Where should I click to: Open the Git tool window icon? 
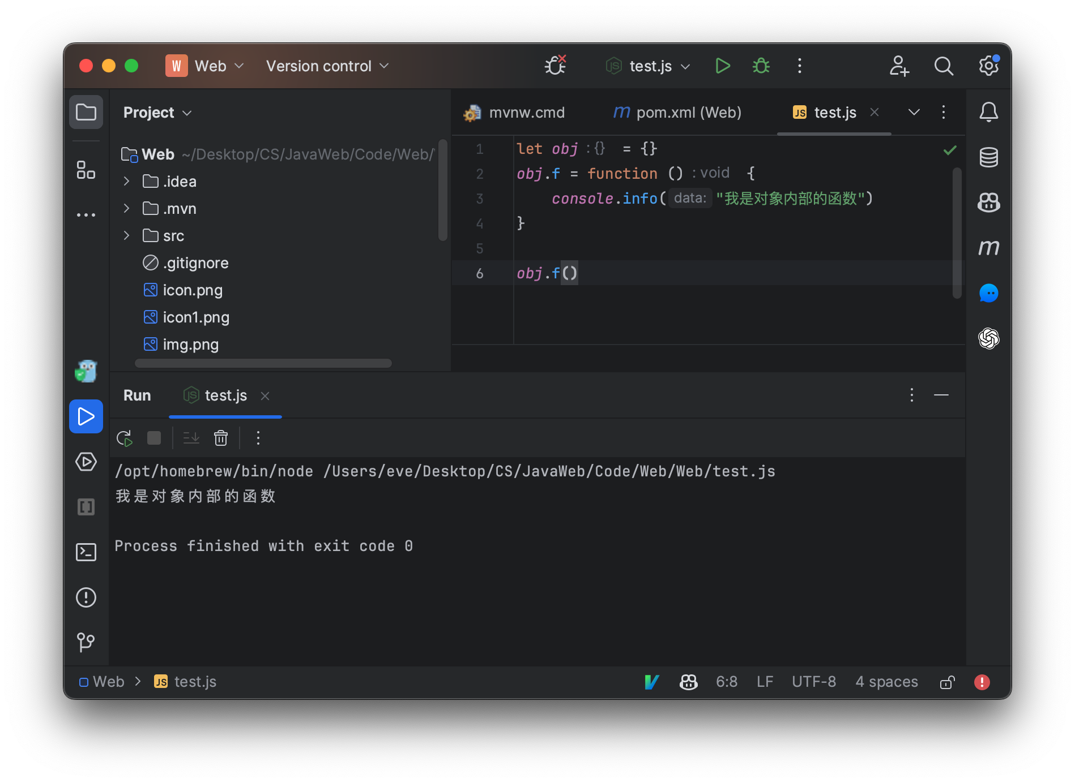tap(86, 642)
